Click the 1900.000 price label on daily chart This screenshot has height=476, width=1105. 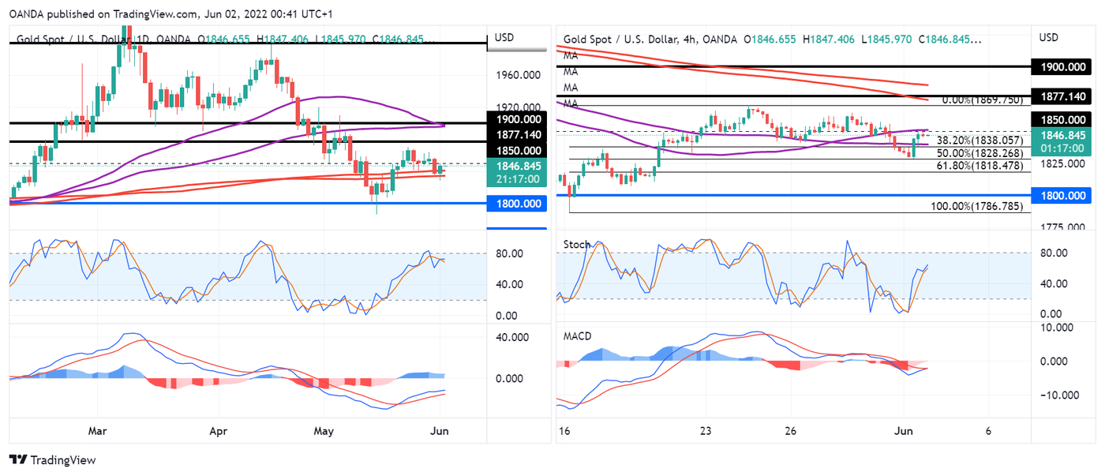point(517,118)
